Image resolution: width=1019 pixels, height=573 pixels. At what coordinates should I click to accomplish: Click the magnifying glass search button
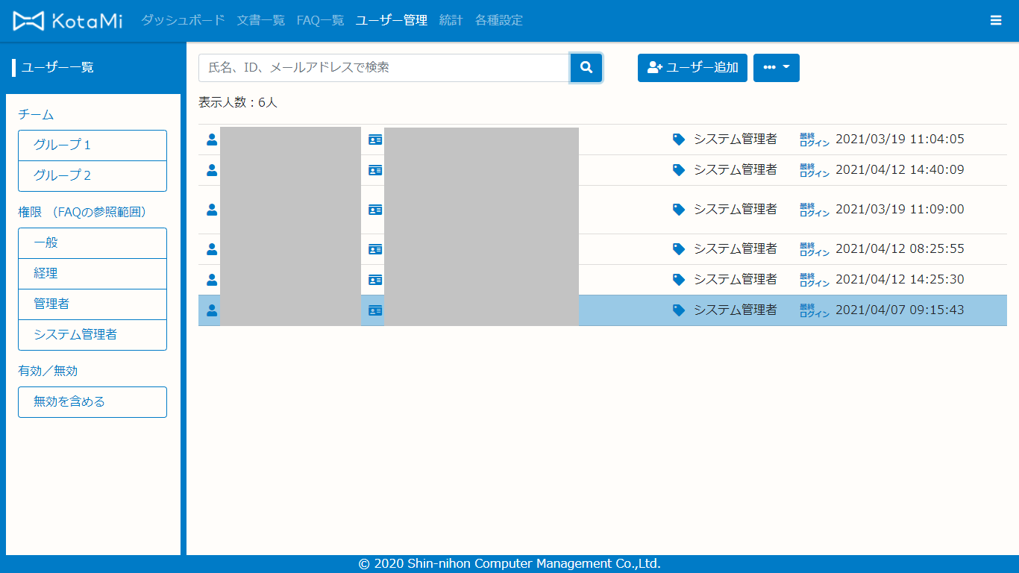586,68
